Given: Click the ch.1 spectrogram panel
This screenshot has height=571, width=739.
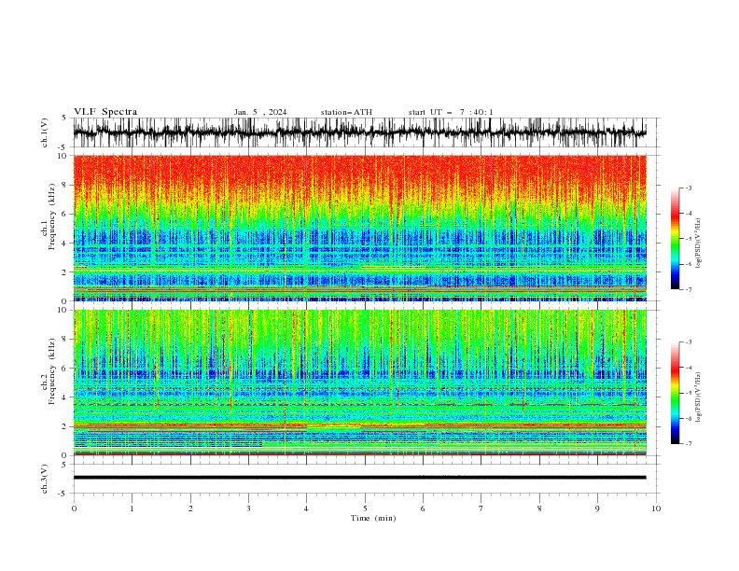Looking at the screenshot, I should pos(360,228).
